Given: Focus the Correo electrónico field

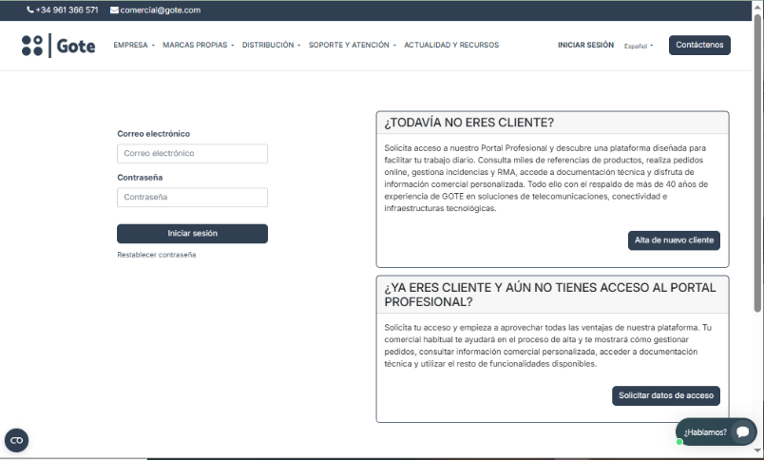Looking at the screenshot, I should [192, 154].
